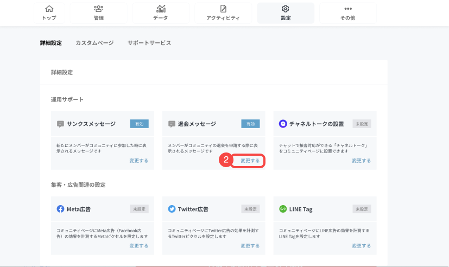
Task: Click 変更する for 退会メッセージ
Action: coord(250,161)
